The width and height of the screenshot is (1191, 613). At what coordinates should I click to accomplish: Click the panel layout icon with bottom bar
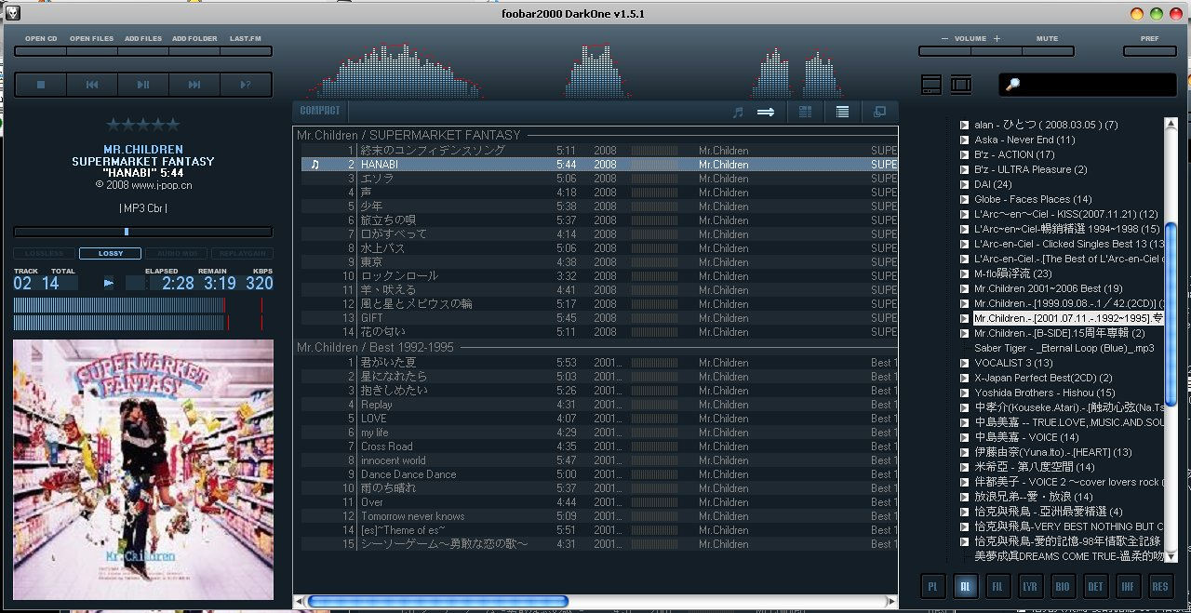[x=931, y=85]
